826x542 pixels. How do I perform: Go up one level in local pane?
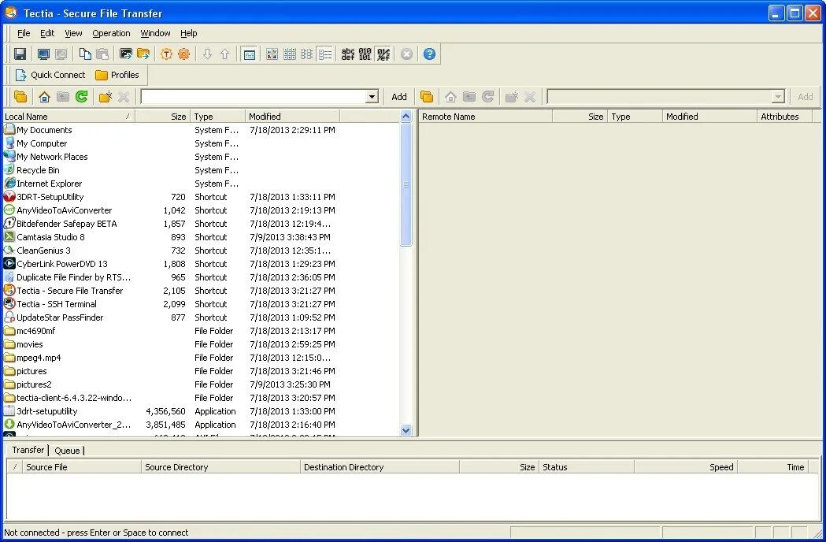(63, 96)
